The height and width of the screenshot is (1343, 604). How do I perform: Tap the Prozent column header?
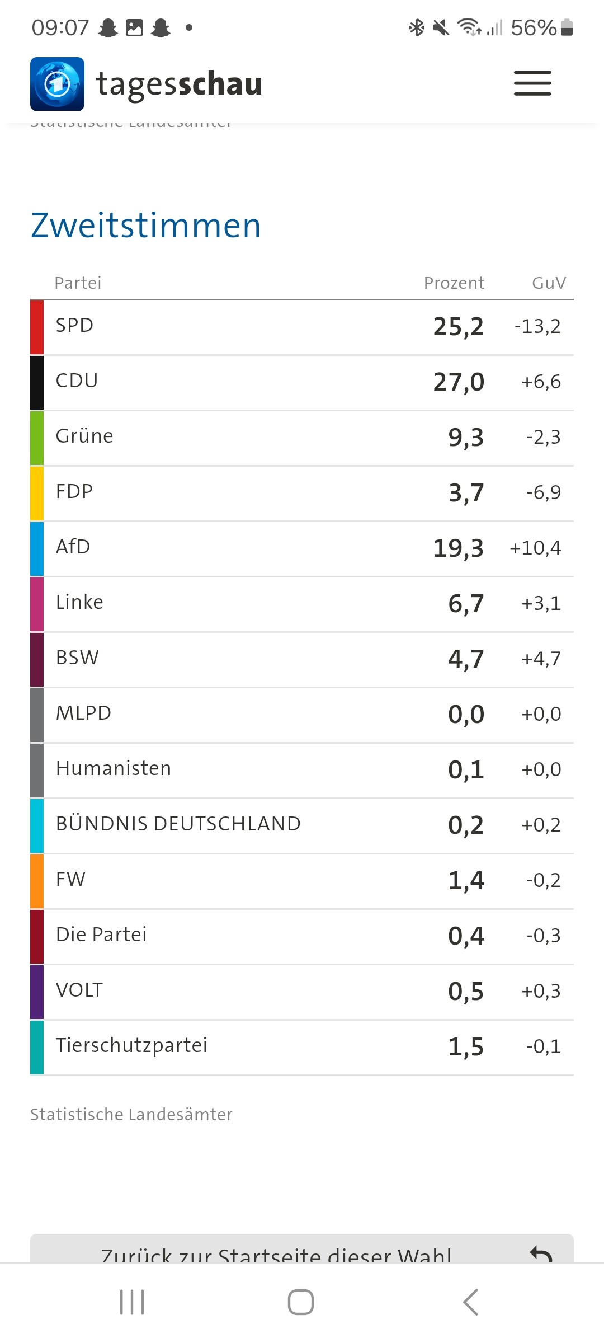tap(454, 283)
